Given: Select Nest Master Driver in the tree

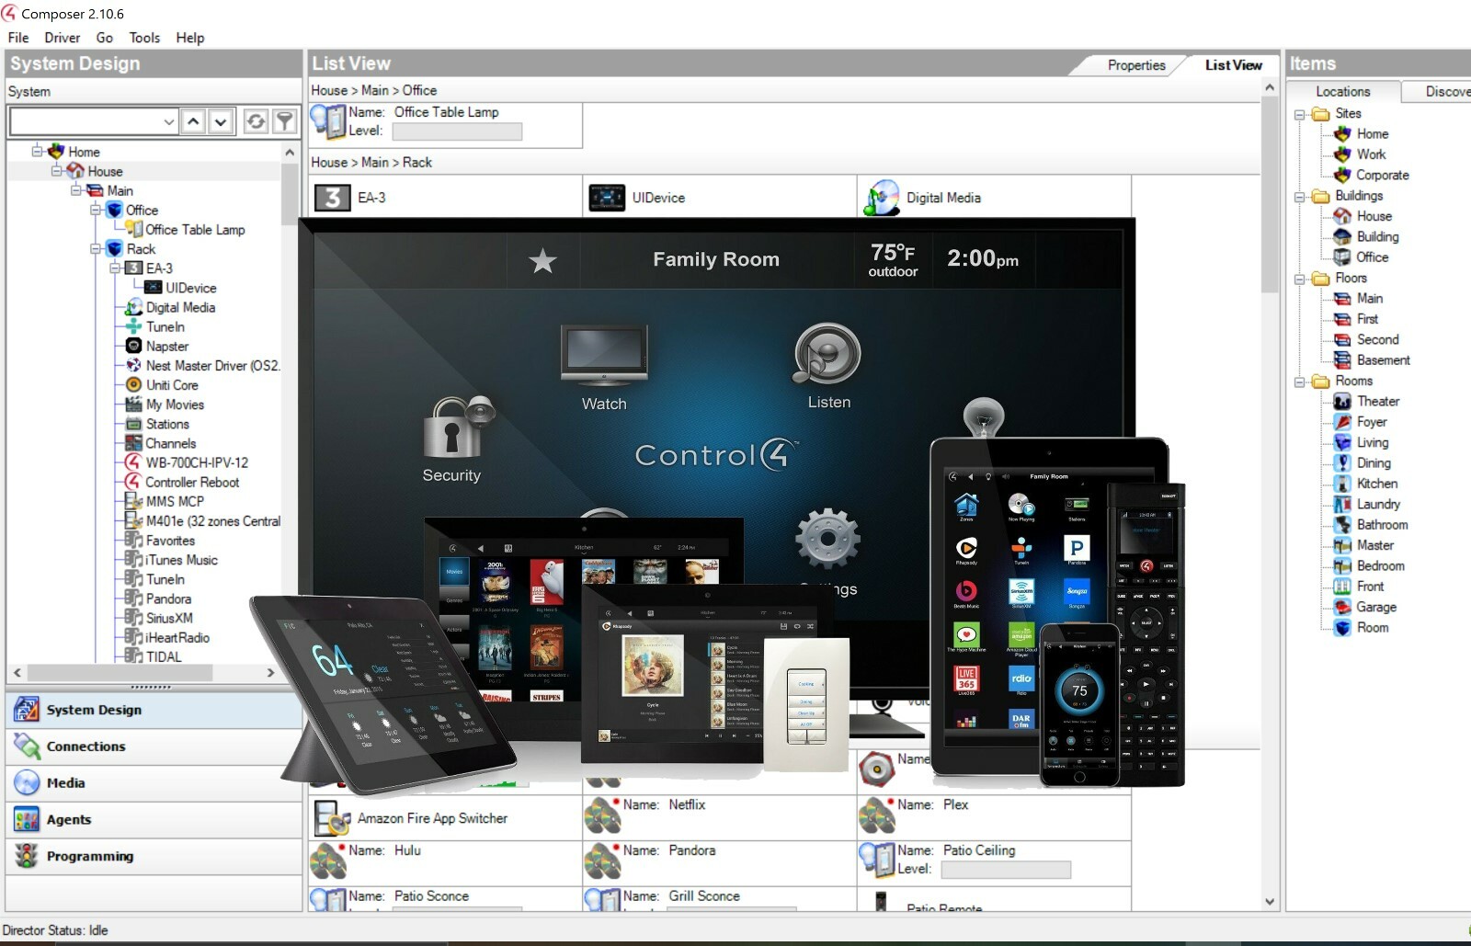Looking at the screenshot, I should (211, 366).
